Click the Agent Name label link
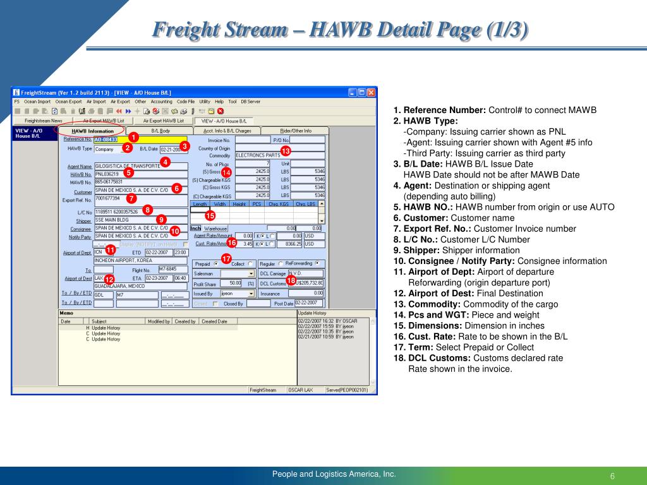 [80, 167]
